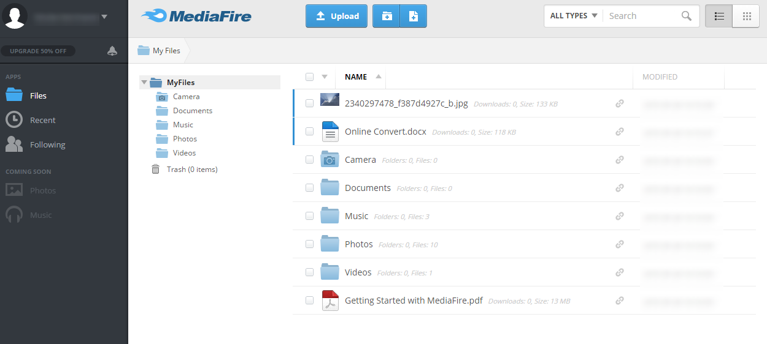Click the PDF file icon

click(x=330, y=301)
